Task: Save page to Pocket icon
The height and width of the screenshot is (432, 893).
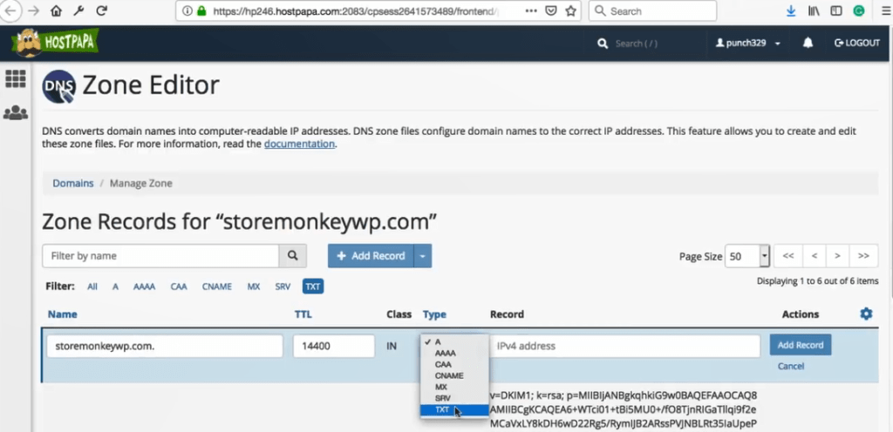Action: 551,10
